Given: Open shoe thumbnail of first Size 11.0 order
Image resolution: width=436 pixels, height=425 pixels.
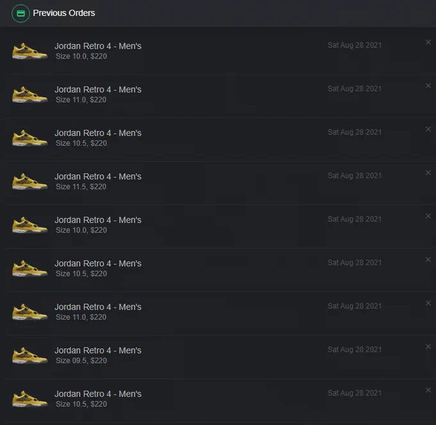Looking at the screenshot, I should click(29, 94).
